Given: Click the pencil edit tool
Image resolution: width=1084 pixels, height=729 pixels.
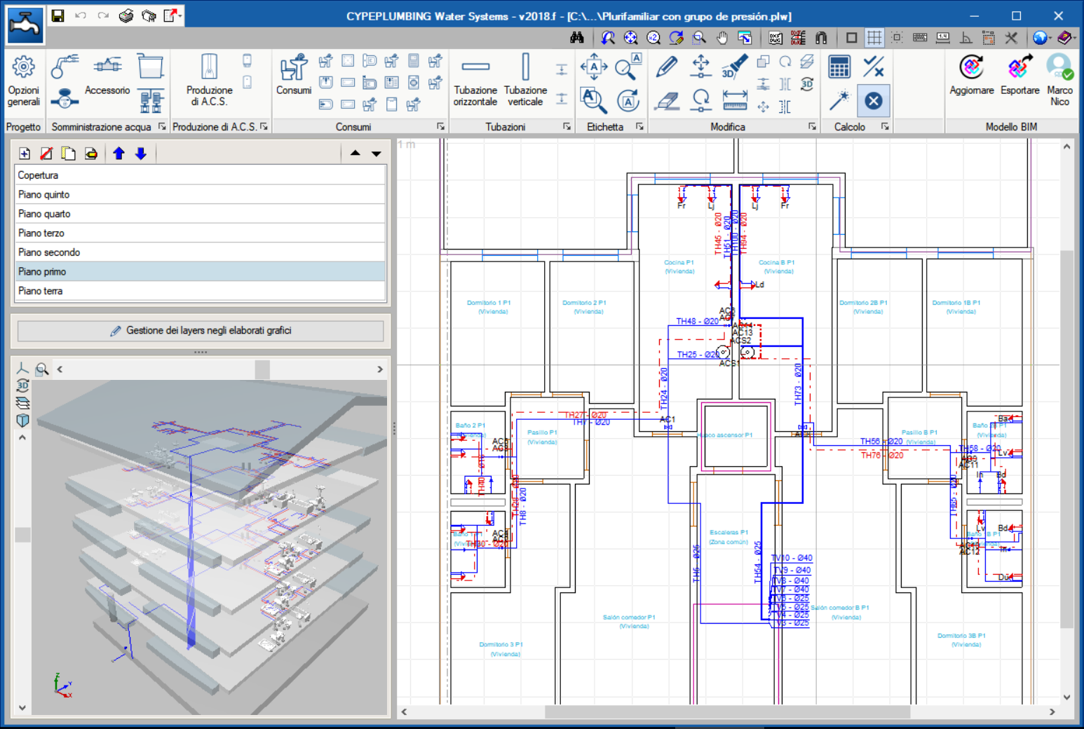Looking at the screenshot, I should (667, 67).
